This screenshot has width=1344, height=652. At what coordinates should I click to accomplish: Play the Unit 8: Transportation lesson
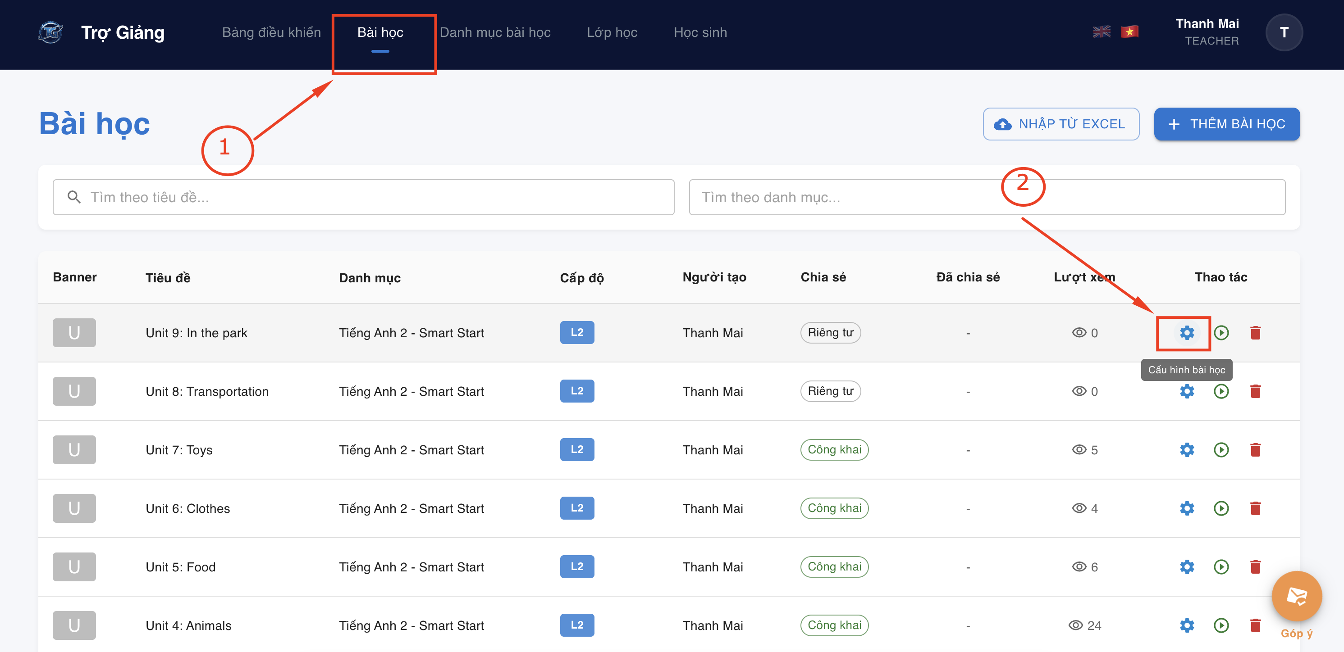coord(1221,391)
